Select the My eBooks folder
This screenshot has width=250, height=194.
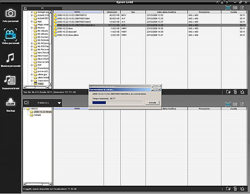(41, 34)
